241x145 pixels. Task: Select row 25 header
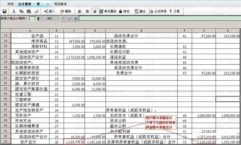pos(6,99)
